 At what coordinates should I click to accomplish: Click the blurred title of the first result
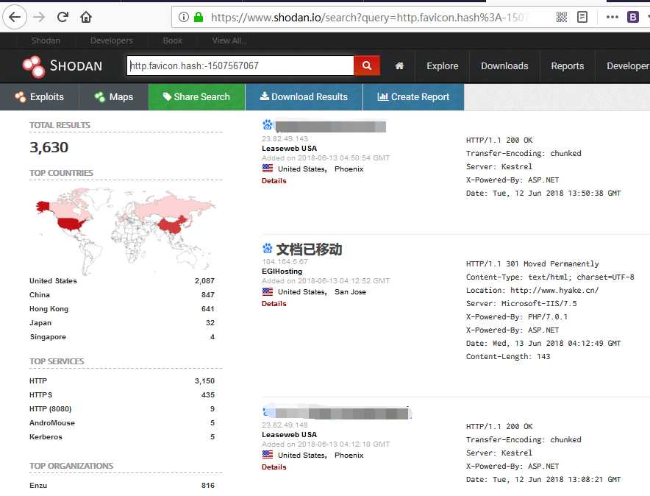click(330, 126)
